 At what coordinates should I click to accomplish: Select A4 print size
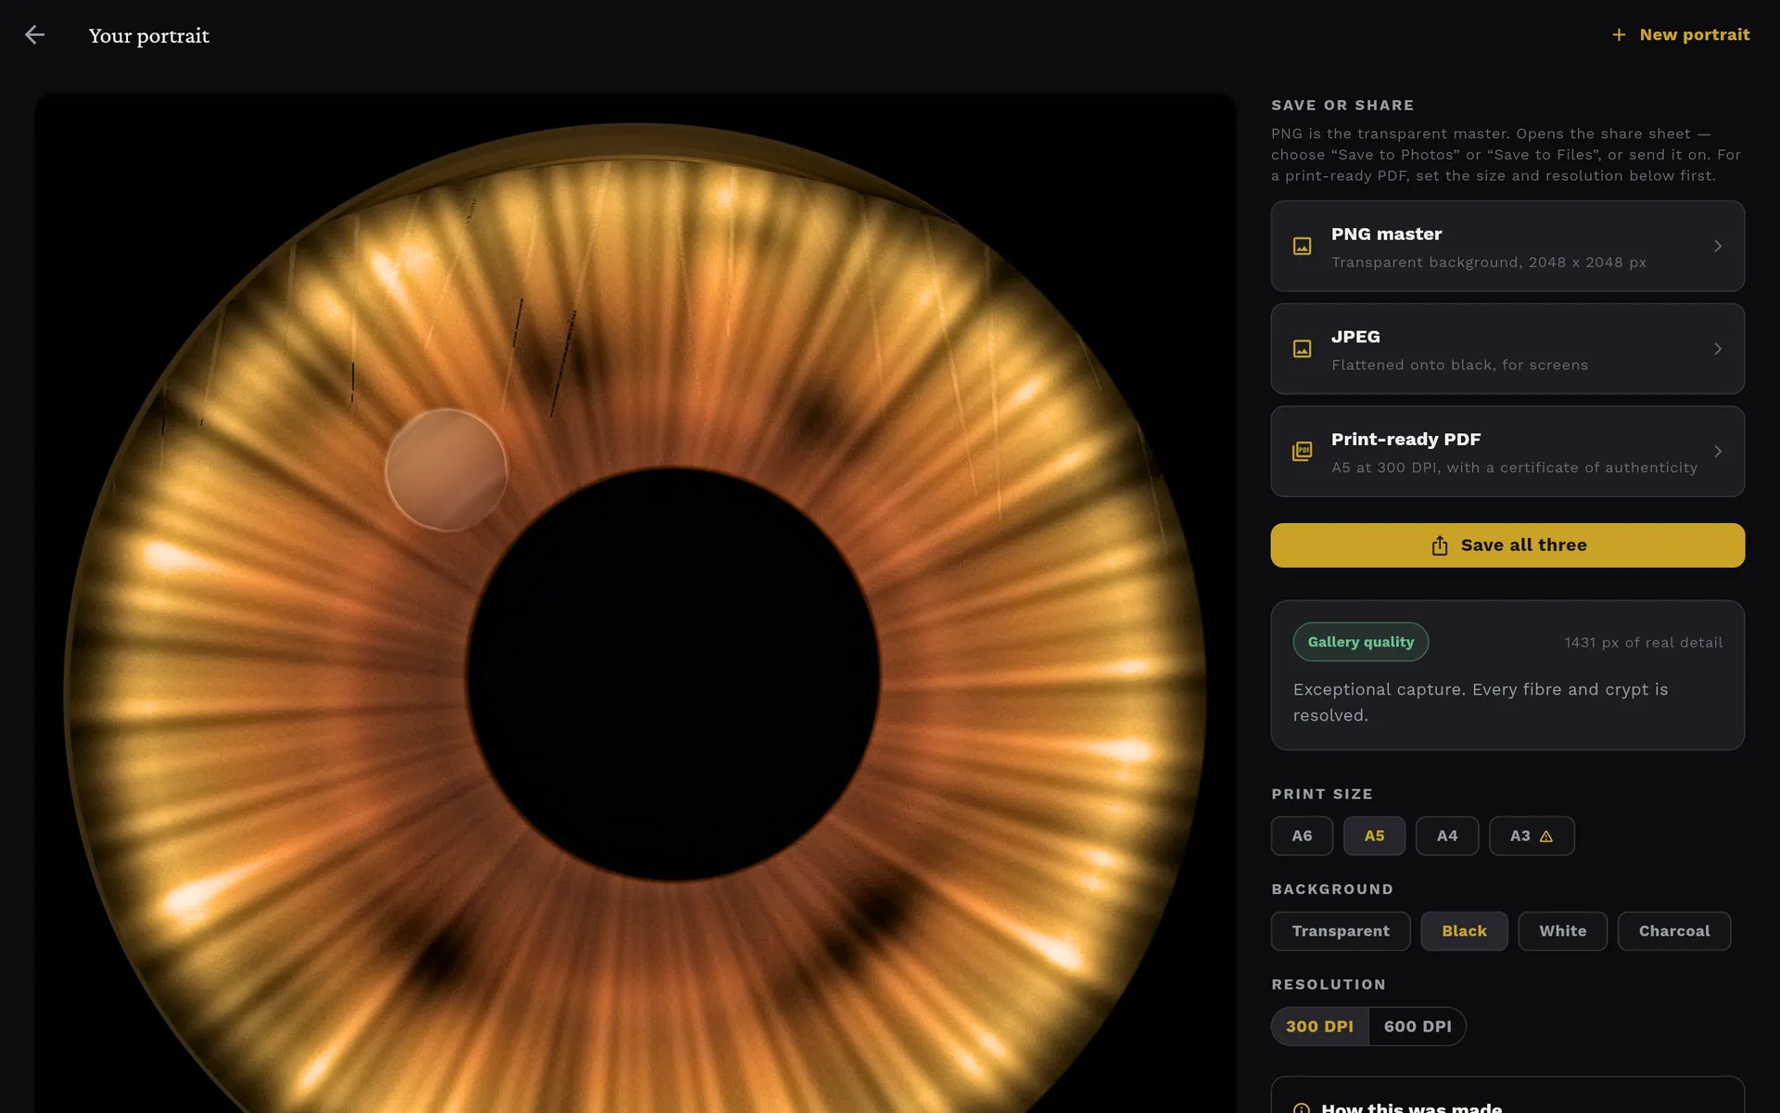coord(1446,836)
